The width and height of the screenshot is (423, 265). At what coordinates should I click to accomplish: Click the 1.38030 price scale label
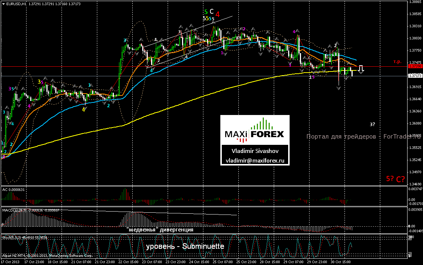point(415,38)
